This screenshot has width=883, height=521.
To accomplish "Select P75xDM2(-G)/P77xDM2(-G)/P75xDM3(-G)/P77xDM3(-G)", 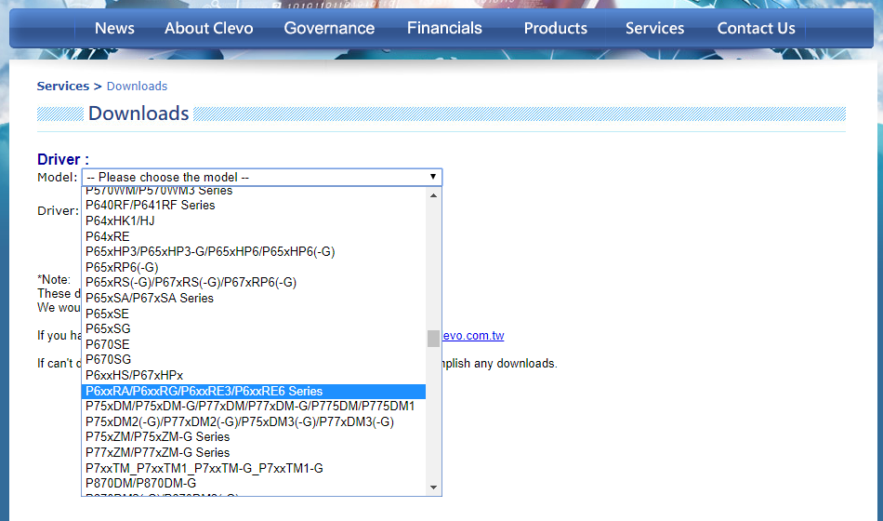I will pyautogui.click(x=254, y=421).
